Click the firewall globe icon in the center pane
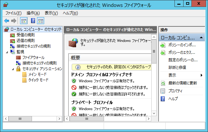Viewport: 208px width, 132px height. pyautogui.click(x=73, y=43)
